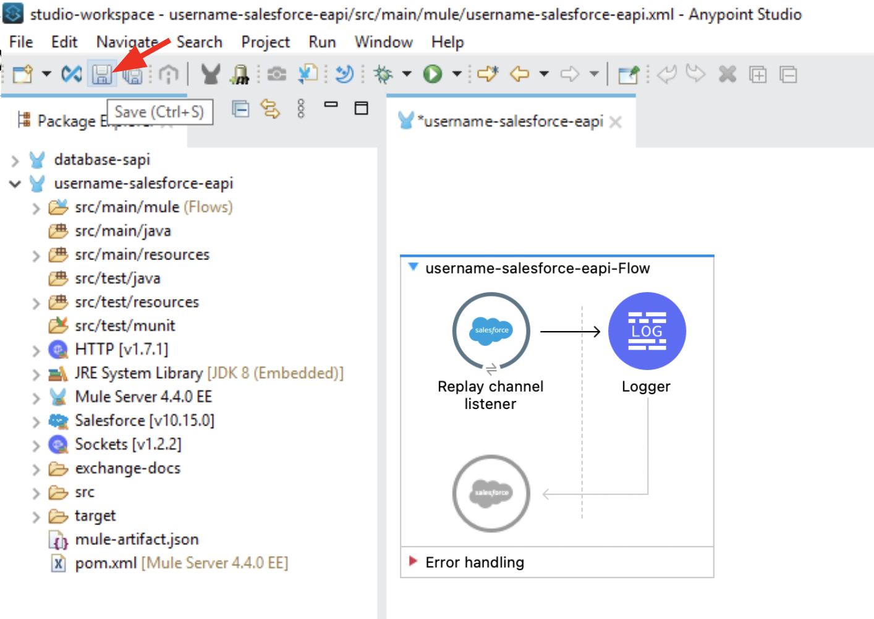The height and width of the screenshot is (619, 874).
Task: Collapse the username-salesforce-eapi project
Action: coord(15,184)
